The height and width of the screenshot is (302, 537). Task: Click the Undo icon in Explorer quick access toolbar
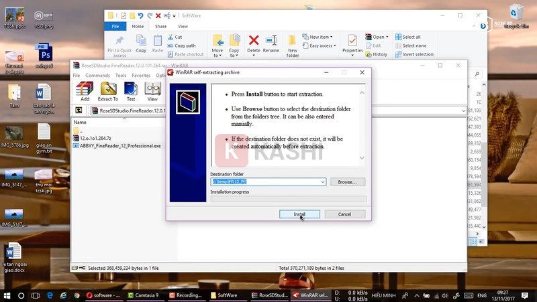pyautogui.click(x=140, y=15)
